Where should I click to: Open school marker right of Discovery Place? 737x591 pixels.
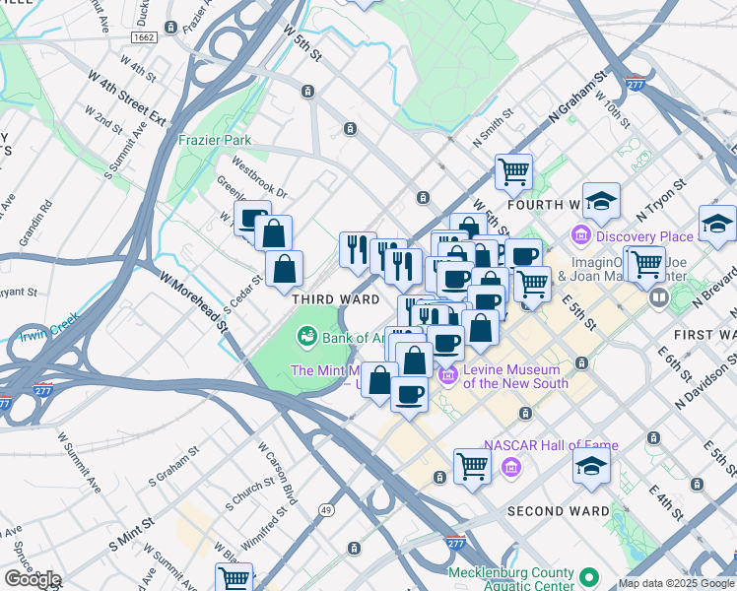717,224
